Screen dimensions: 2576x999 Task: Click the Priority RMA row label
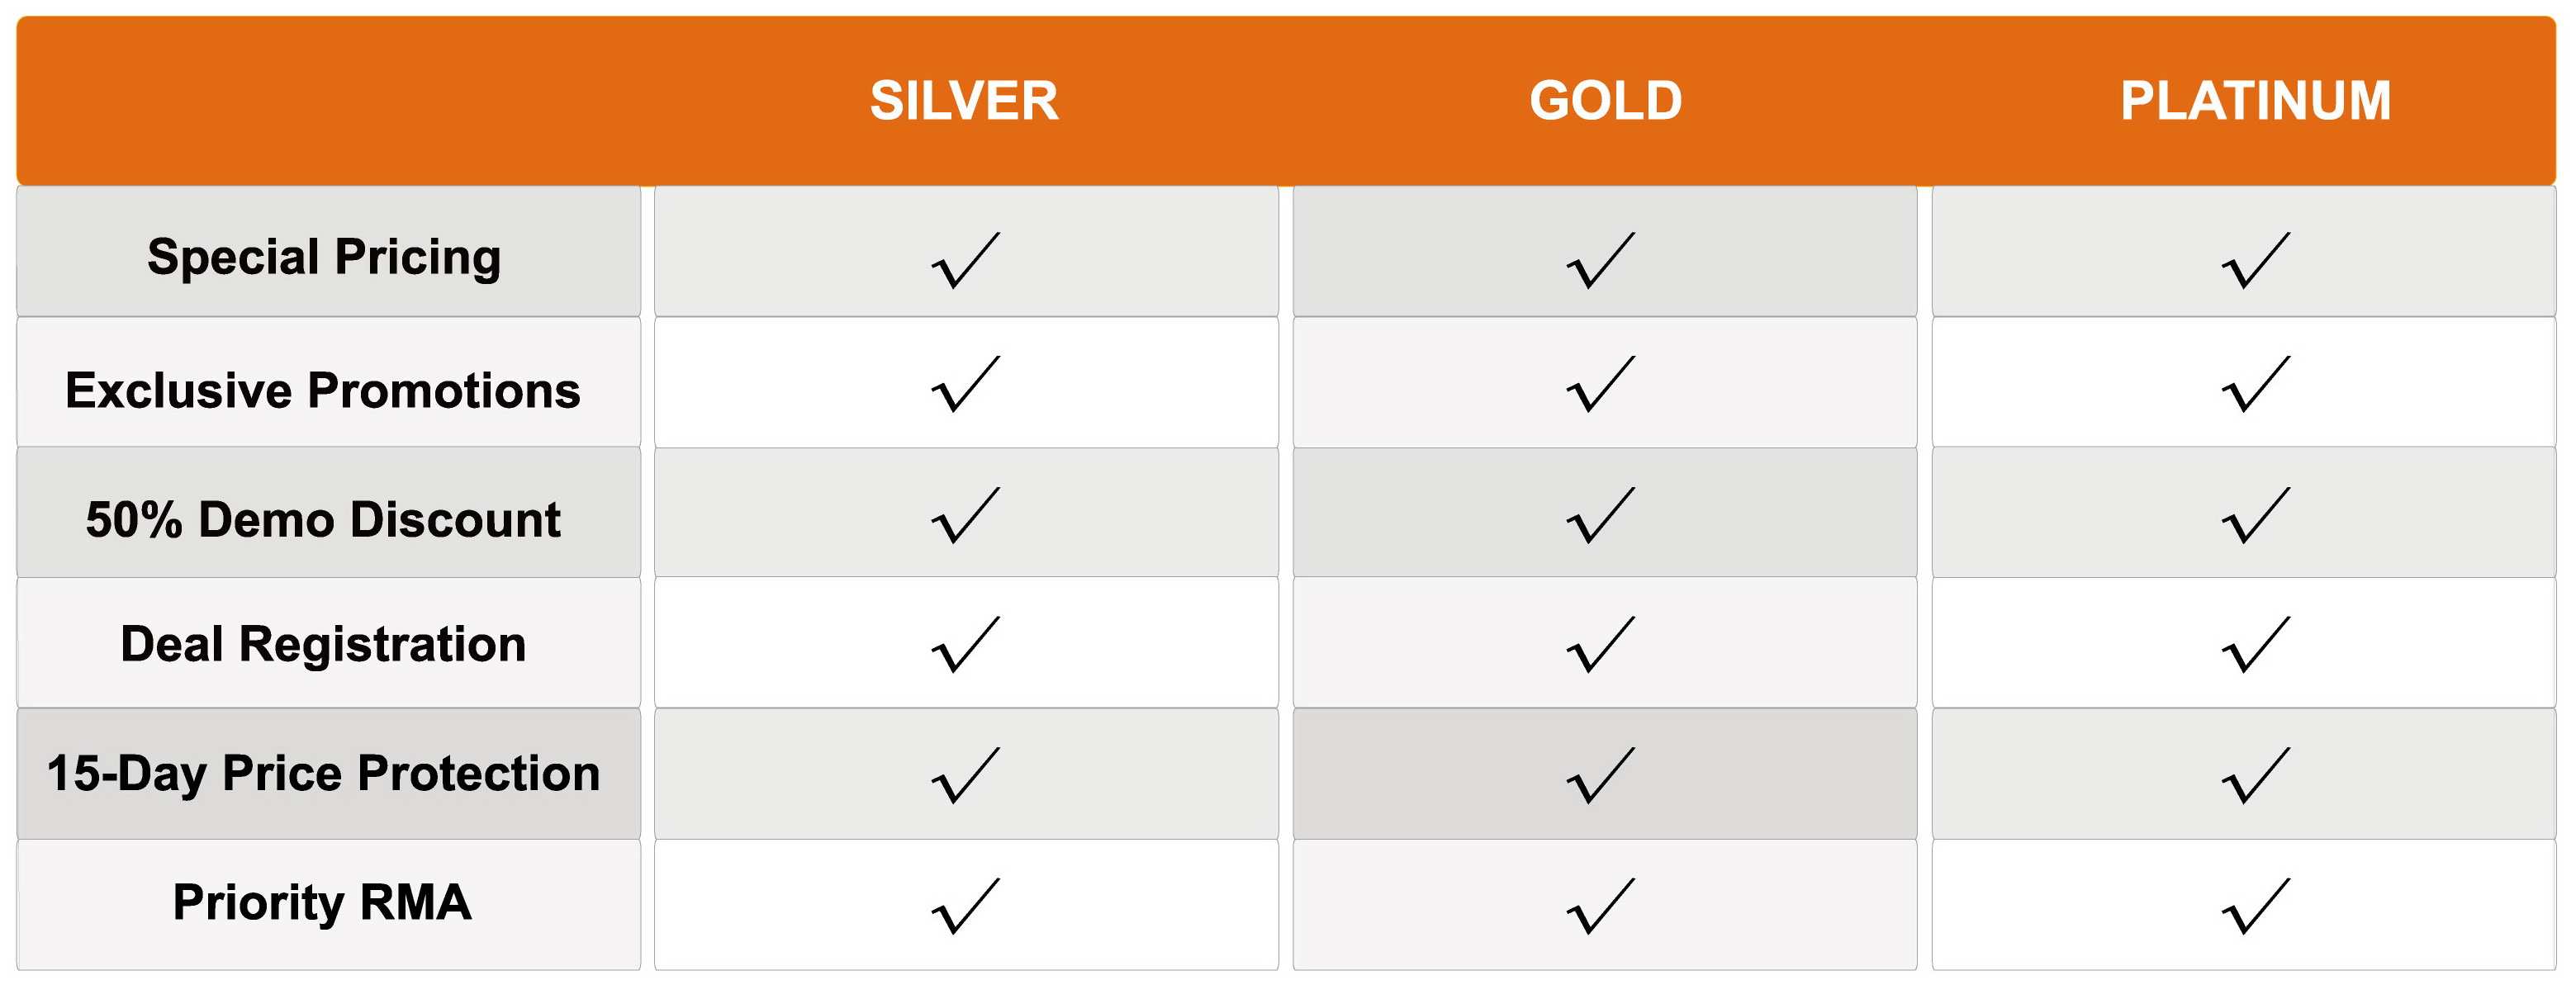322,903
